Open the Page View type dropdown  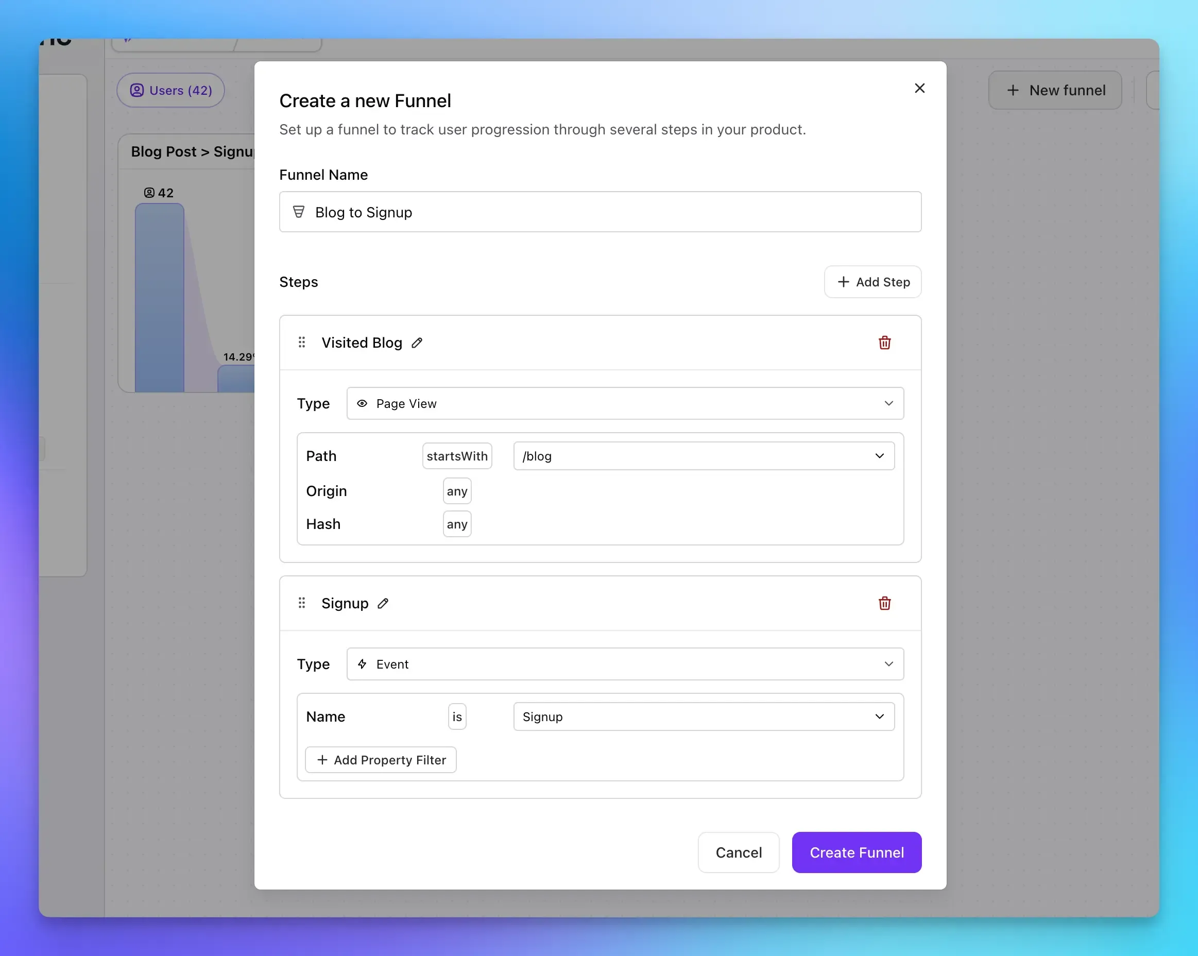click(x=625, y=403)
